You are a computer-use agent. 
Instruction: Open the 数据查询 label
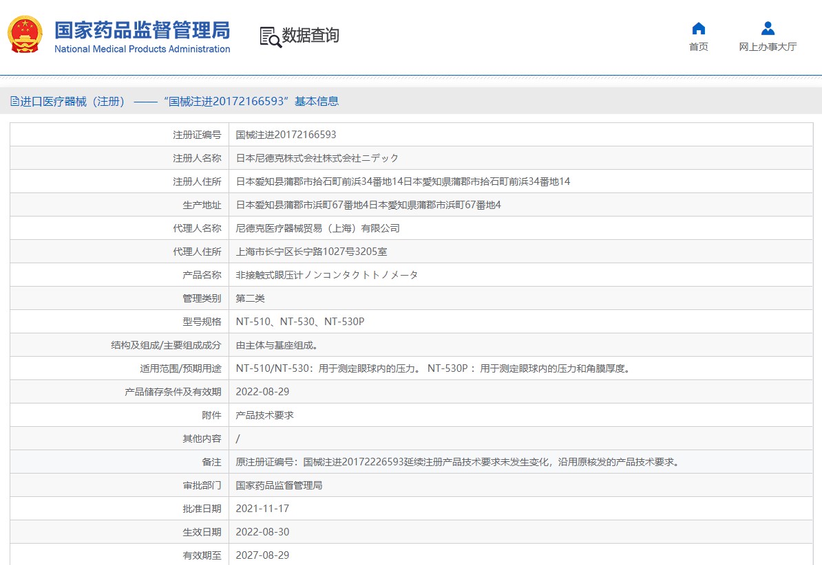click(x=310, y=35)
